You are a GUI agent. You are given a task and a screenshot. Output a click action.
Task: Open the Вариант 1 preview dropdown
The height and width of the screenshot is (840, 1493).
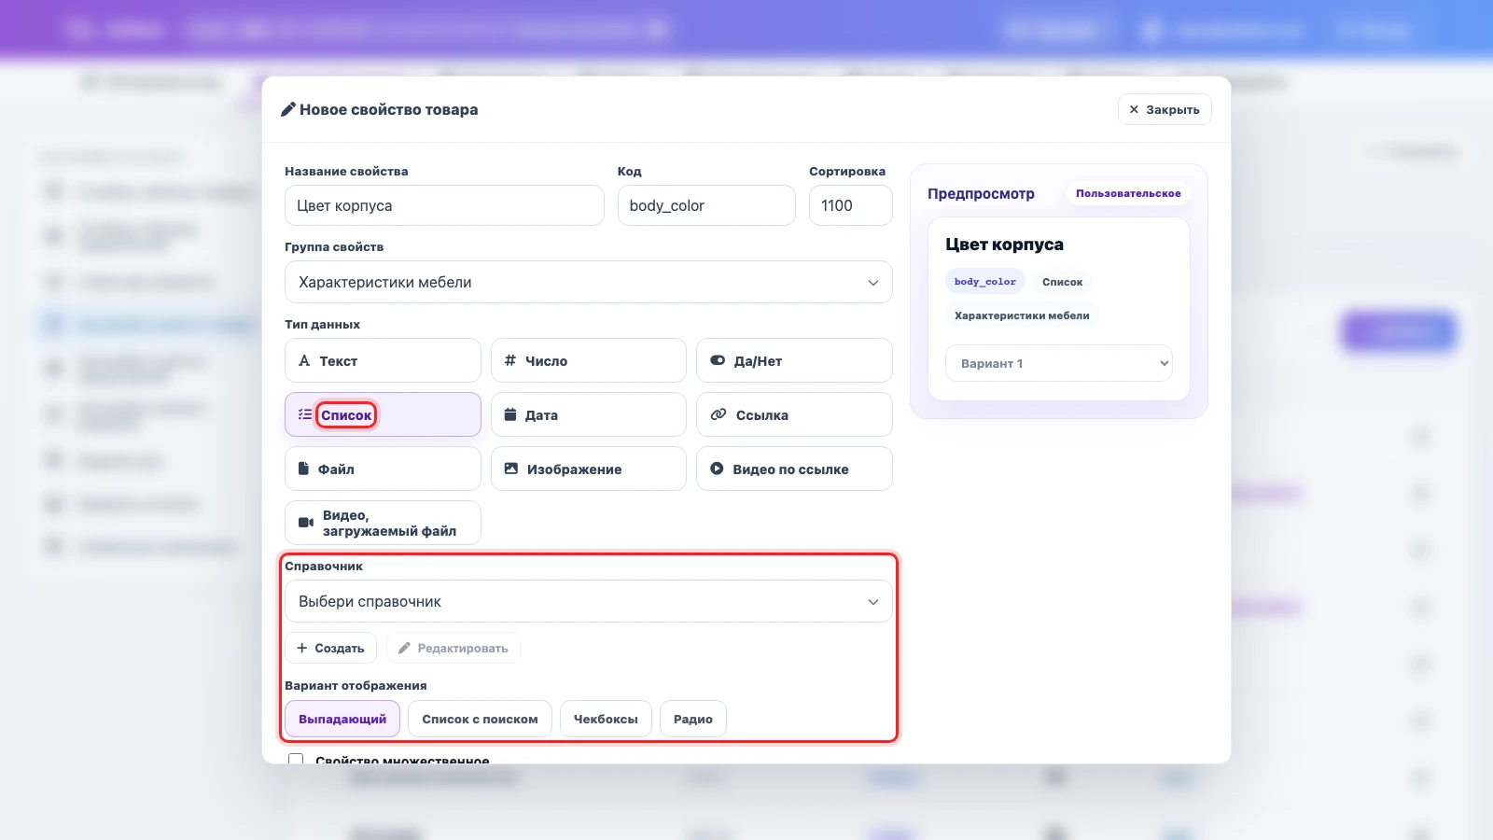coord(1059,363)
